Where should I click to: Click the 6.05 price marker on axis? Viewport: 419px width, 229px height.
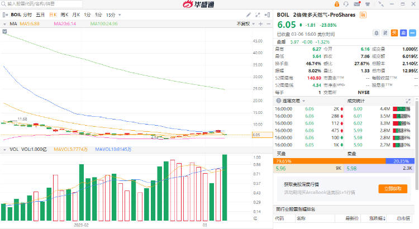click(262, 135)
